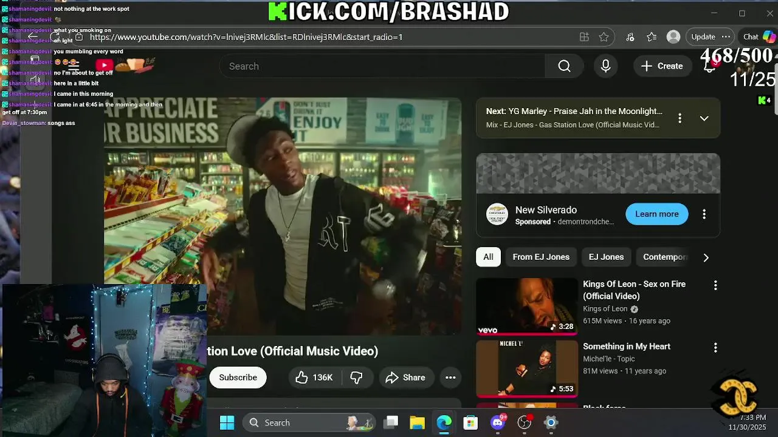Open options menu for the Mix playlist
This screenshot has height=437, width=778.
(680, 118)
